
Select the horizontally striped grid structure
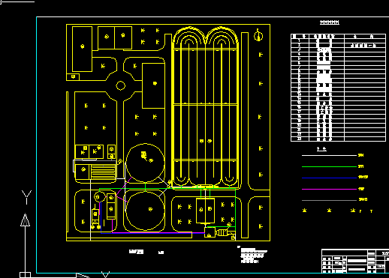coord(104,172)
